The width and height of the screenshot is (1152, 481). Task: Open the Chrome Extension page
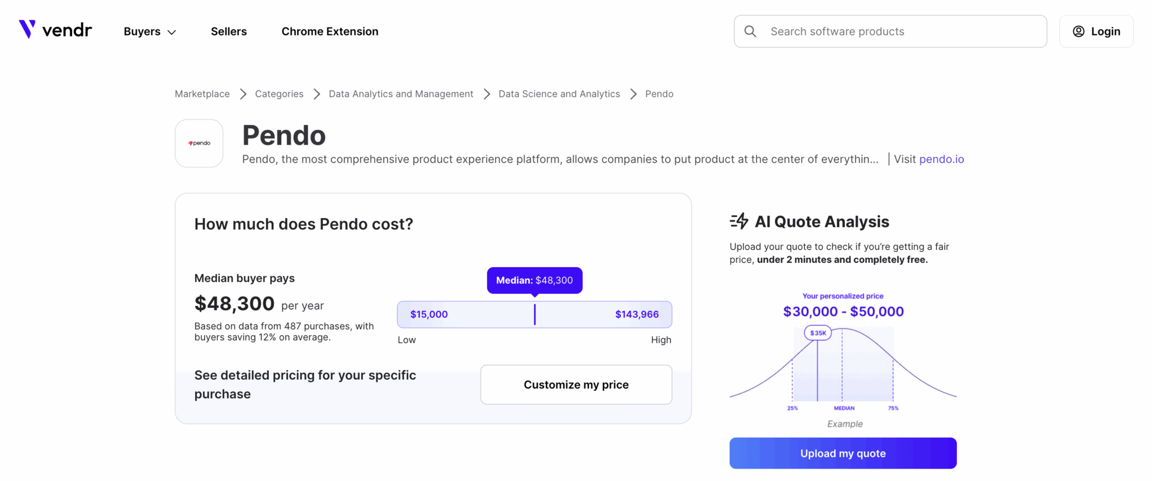[x=330, y=32]
